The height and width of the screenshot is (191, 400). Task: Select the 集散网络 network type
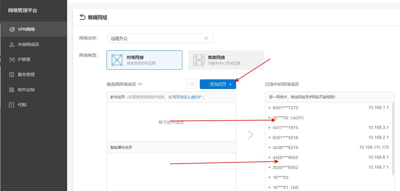coord(226,60)
